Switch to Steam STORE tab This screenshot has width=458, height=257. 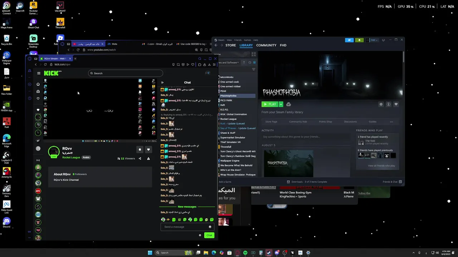[x=231, y=45]
